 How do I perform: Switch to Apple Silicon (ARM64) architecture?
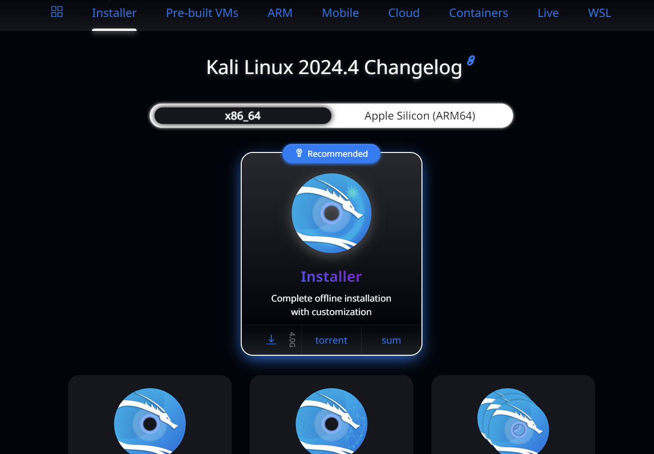point(420,116)
